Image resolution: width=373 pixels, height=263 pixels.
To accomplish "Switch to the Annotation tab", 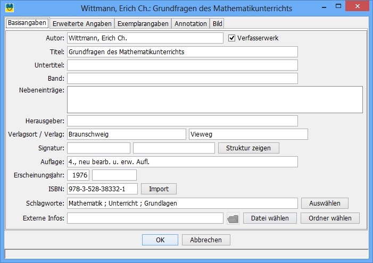I will tap(190, 24).
